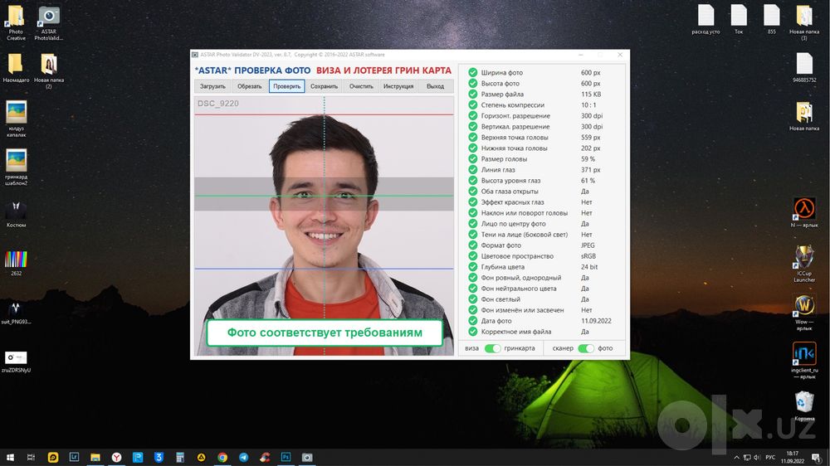Image resolution: width=830 pixels, height=466 pixels.
Task: Select the 'расход усто' desktop document
Action: (705, 20)
